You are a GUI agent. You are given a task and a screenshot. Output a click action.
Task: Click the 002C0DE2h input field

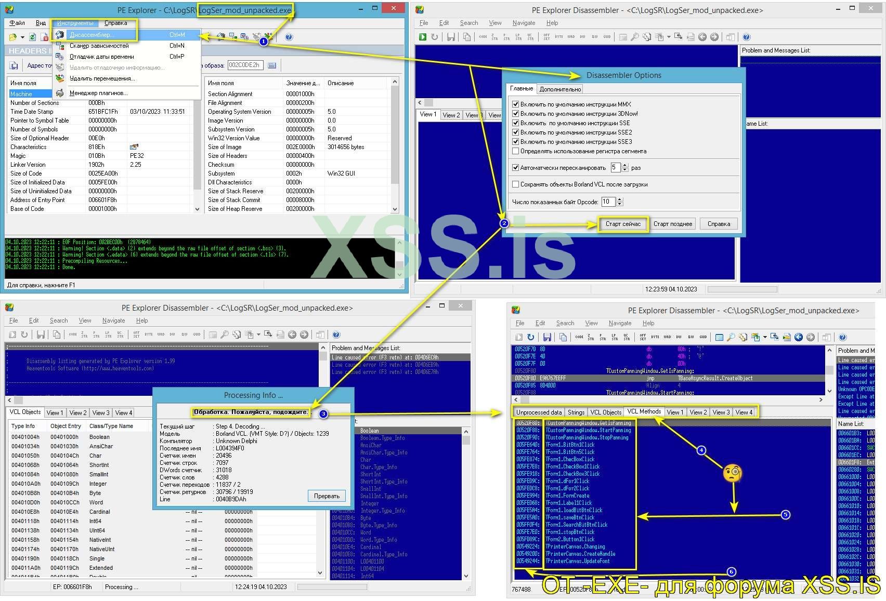coord(246,65)
